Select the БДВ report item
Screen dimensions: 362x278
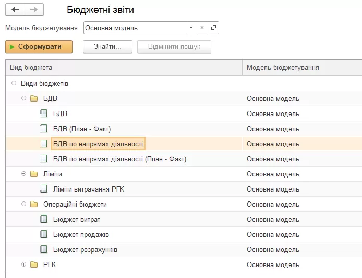tap(60, 114)
